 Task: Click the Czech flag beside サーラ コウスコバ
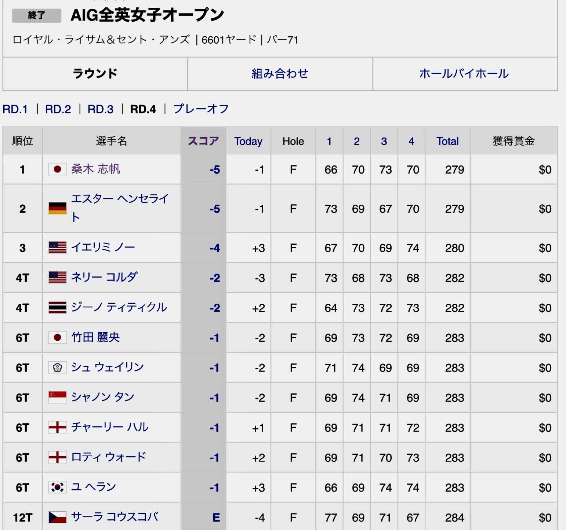tap(57, 517)
